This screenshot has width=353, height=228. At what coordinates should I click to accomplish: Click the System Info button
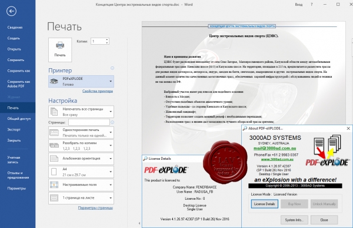294,220
